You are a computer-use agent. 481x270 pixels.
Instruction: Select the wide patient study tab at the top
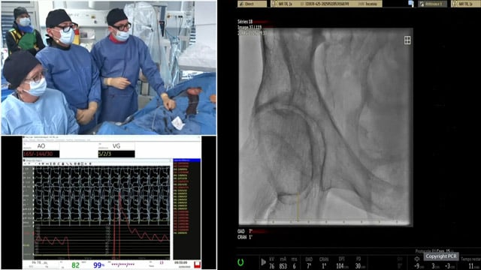pyautogui.click(x=326, y=4)
